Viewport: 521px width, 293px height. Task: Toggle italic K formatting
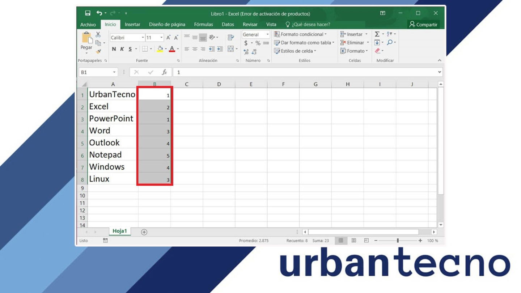click(x=122, y=49)
